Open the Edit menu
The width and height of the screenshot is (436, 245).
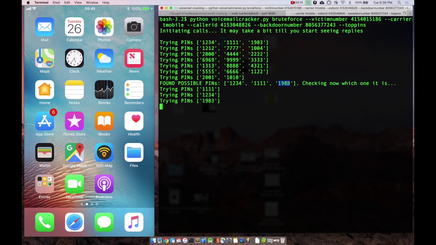coord(67,3)
